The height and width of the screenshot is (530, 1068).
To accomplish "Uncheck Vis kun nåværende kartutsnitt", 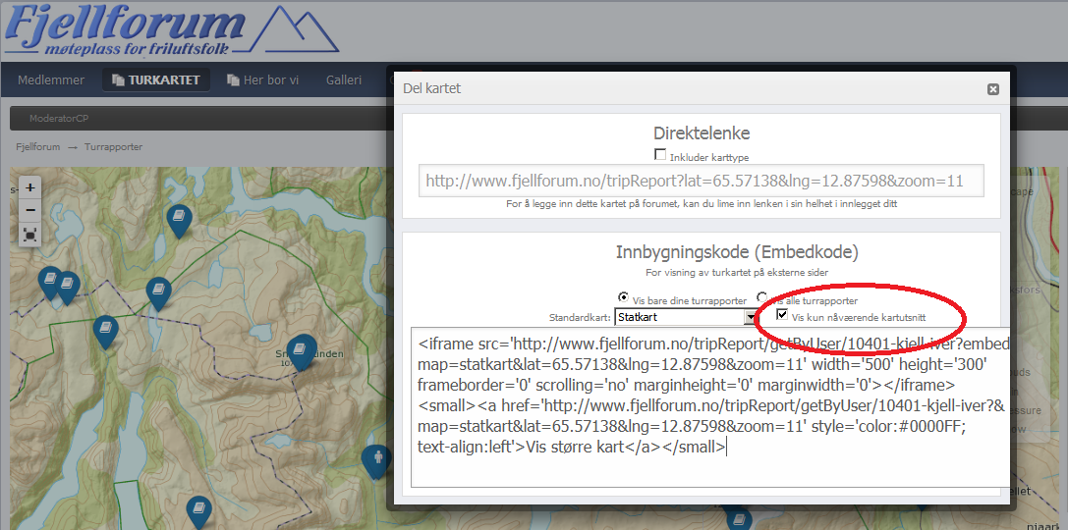I will 782,316.
